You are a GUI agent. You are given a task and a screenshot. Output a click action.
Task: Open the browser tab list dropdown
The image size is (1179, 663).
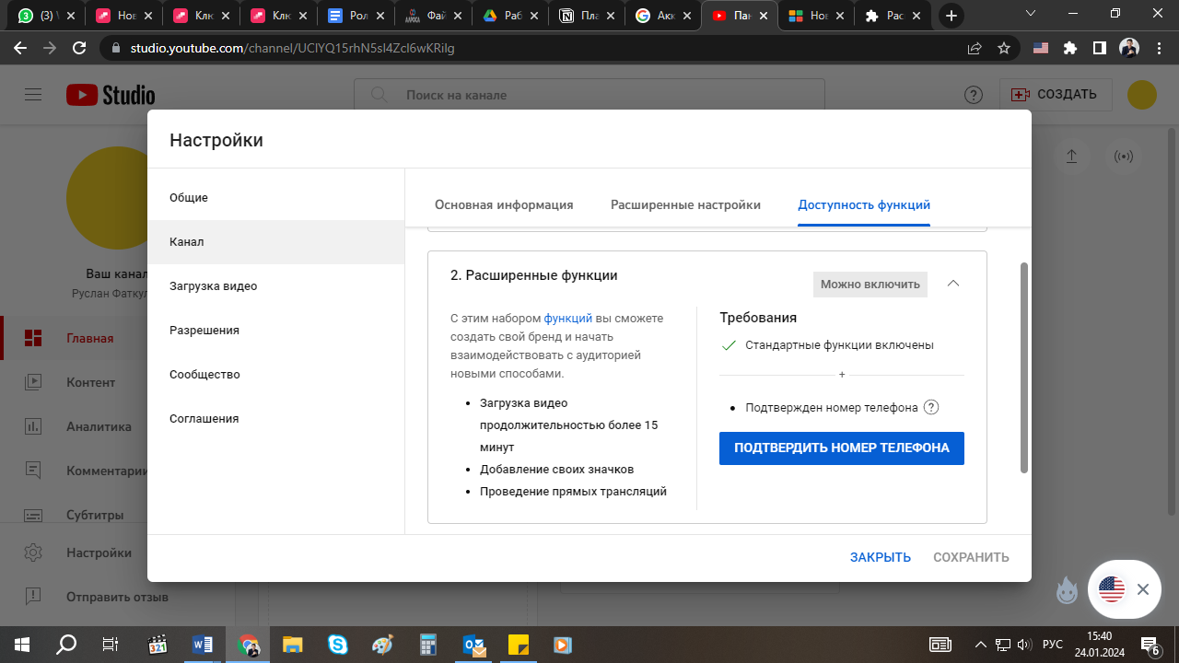coord(1031,15)
